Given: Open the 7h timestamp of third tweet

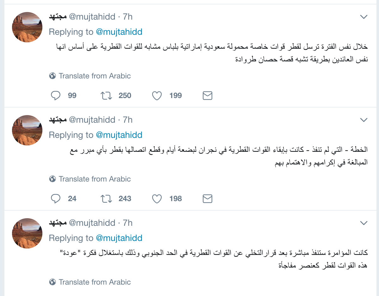Looking at the screenshot, I should (x=128, y=223).
